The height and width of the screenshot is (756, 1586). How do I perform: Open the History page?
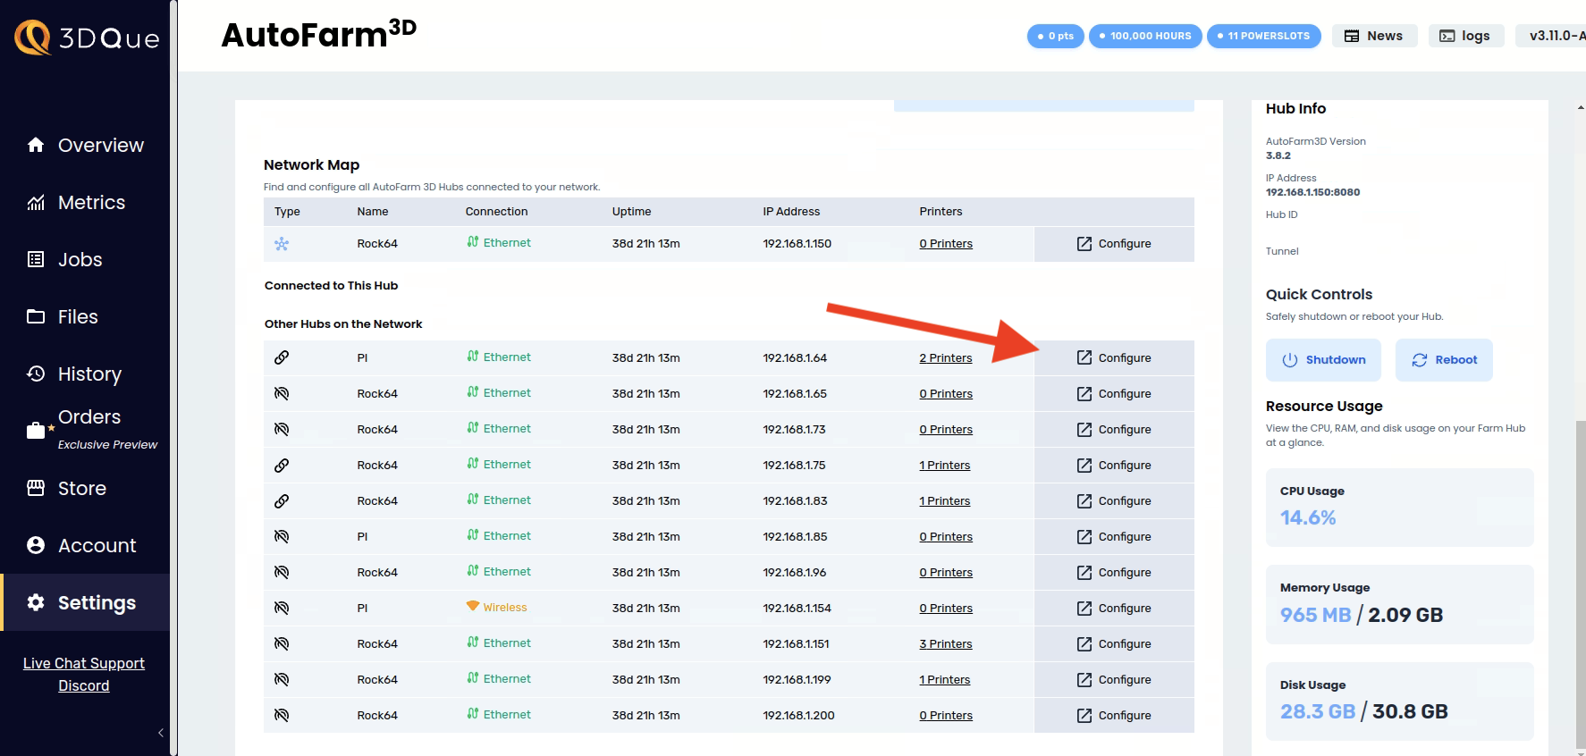coord(85,374)
